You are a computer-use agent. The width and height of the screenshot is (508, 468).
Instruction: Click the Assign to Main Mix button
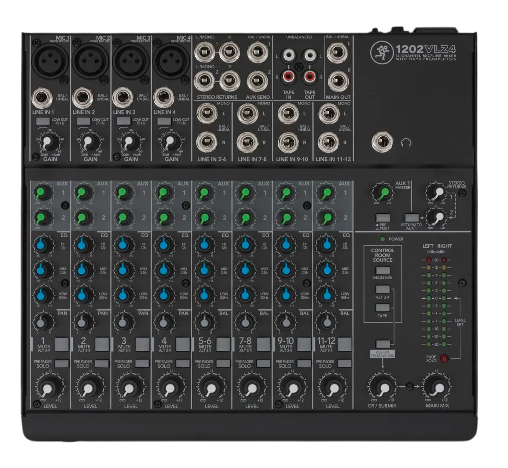[x=383, y=344]
